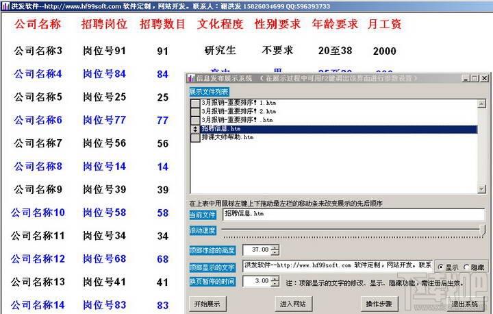This screenshot has height=314, width=493.
Task: Click cell 20至38 in the table
Action: point(335,51)
